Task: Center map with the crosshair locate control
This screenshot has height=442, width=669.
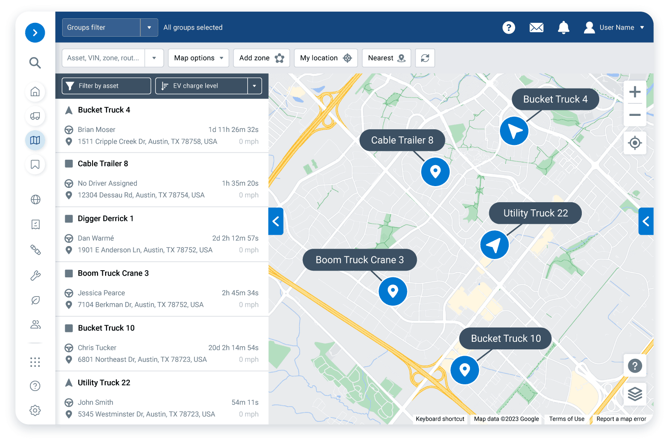Action: pos(635,143)
